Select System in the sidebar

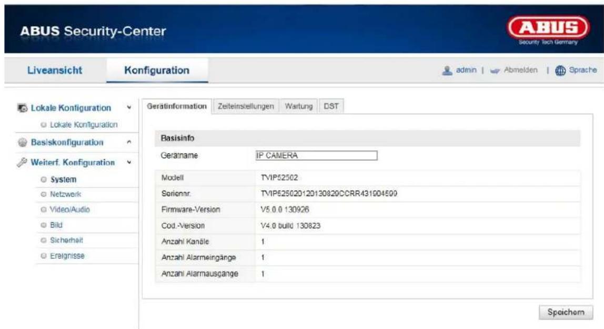[63, 180]
